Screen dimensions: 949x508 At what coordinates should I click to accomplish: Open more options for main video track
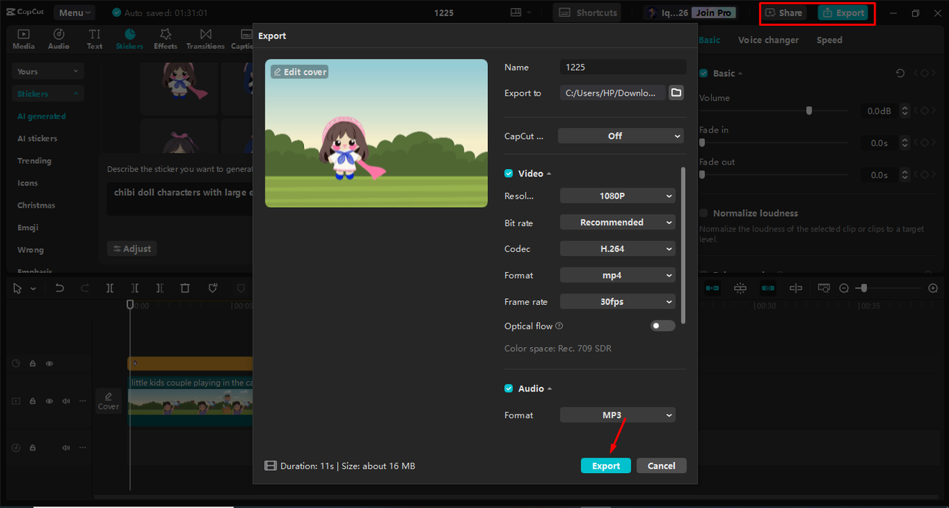coord(82,401)
